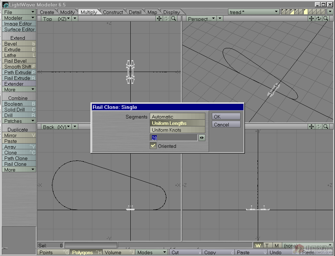This screenshot has width=335, height=256.
Task: Open the Back (XY) view type dropdown
Action: (x=56, y=127)
